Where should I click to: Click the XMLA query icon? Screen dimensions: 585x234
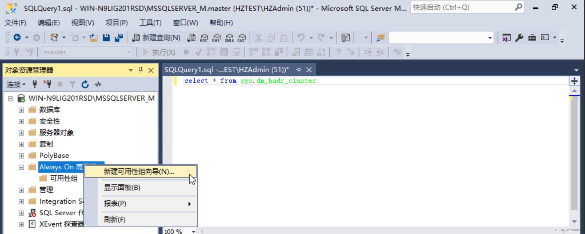click(229, 37)
